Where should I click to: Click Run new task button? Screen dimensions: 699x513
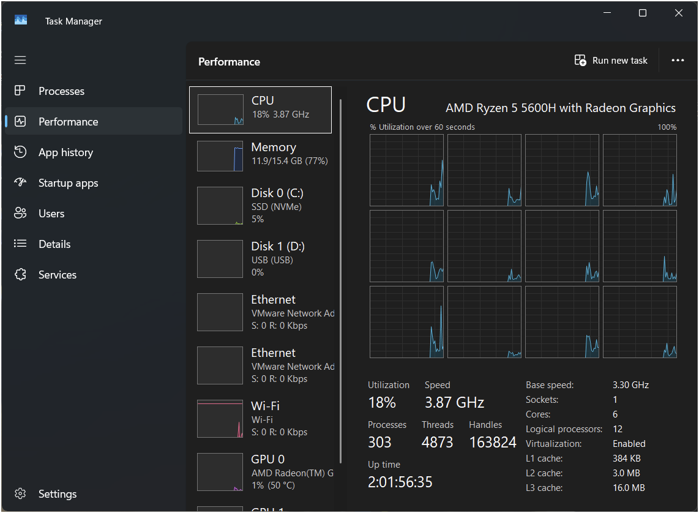611,60
